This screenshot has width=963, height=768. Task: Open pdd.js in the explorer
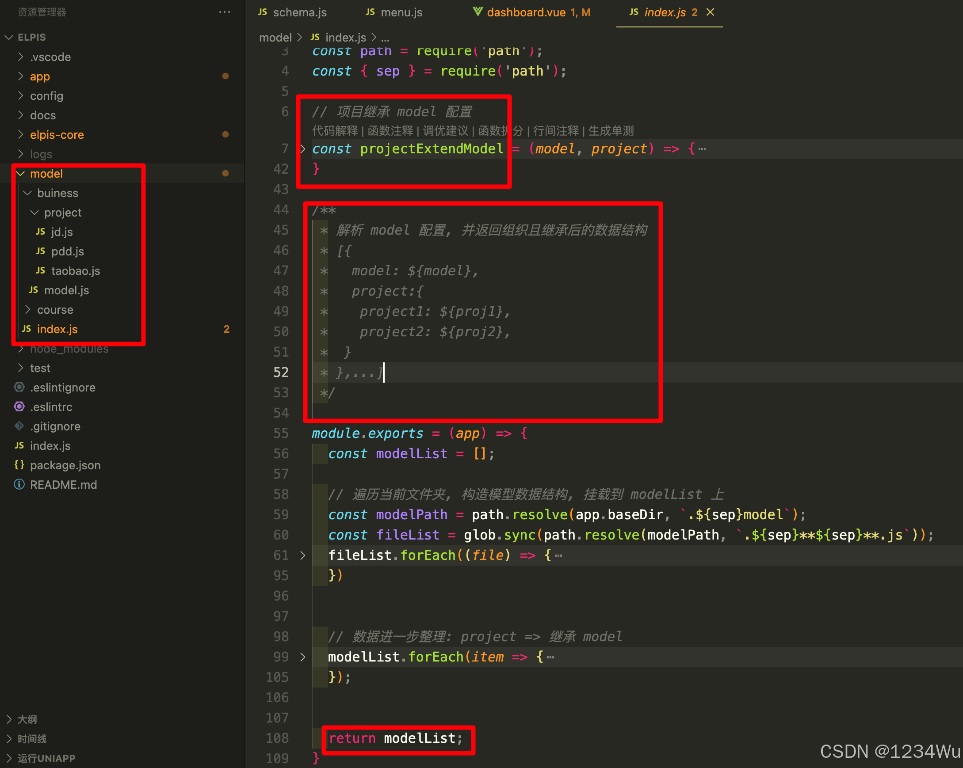coord(68,251)
